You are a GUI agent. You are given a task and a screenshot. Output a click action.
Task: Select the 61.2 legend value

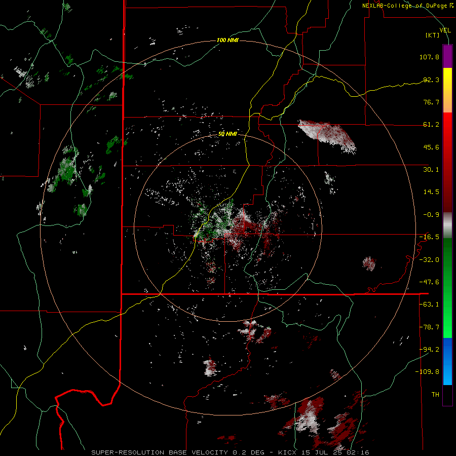431,125
